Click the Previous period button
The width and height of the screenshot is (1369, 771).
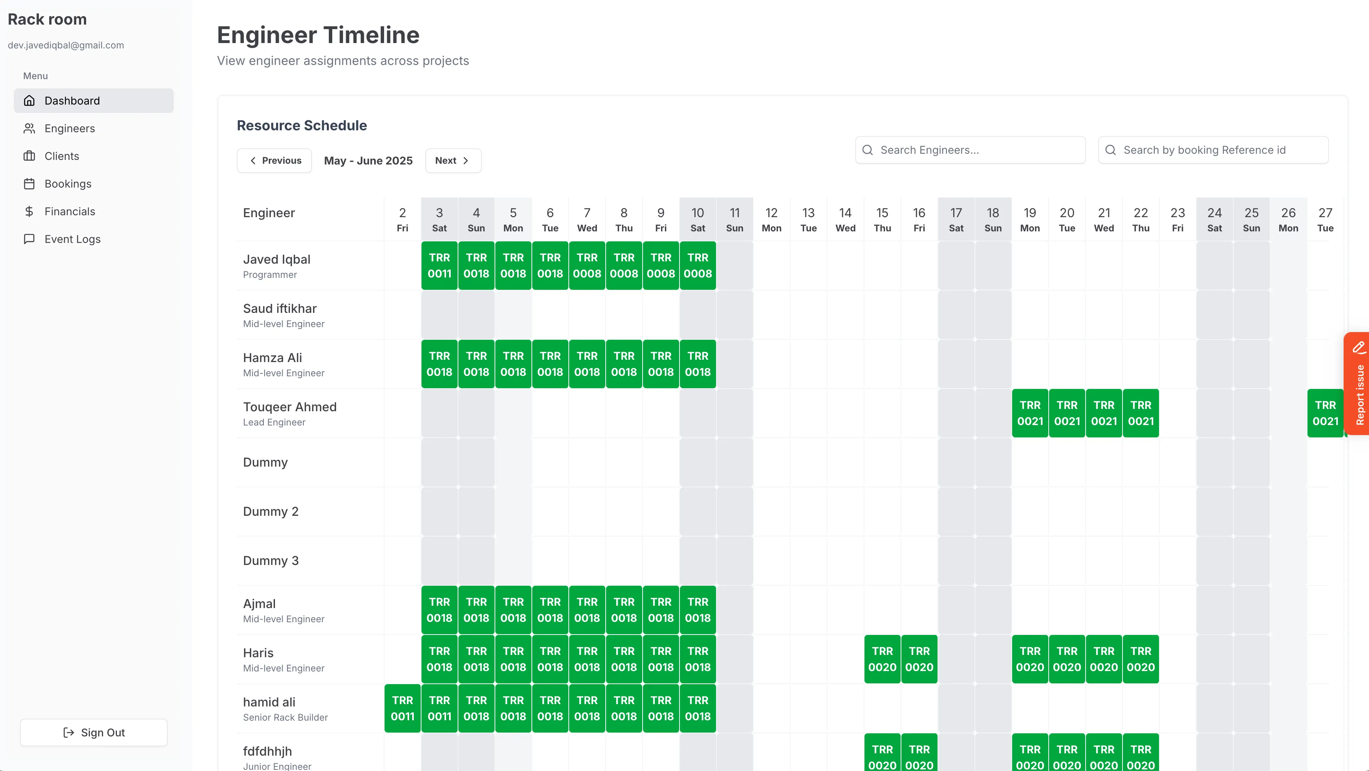(x=274, y=160)
